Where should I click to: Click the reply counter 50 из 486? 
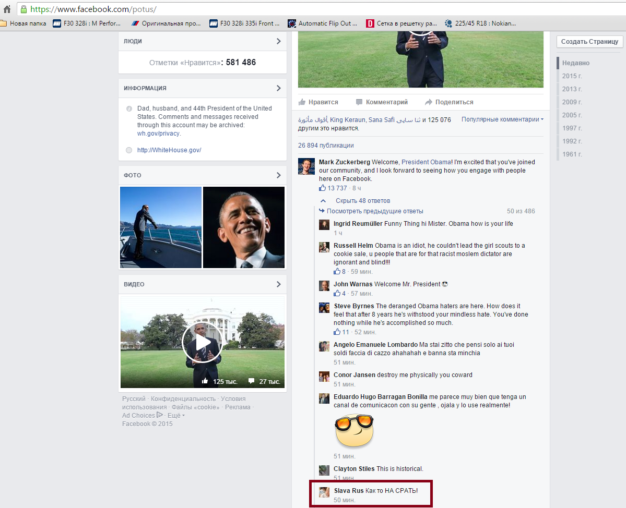521,211
